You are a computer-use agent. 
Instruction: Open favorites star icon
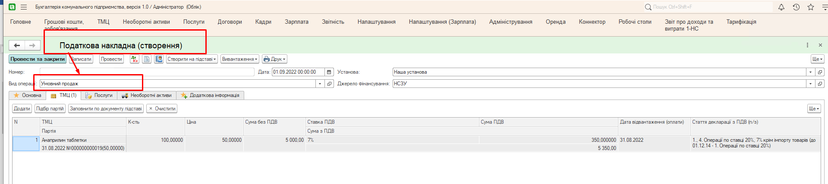(x=811, y=7)
